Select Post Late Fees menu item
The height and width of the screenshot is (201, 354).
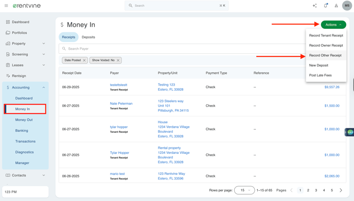point(326,75)
